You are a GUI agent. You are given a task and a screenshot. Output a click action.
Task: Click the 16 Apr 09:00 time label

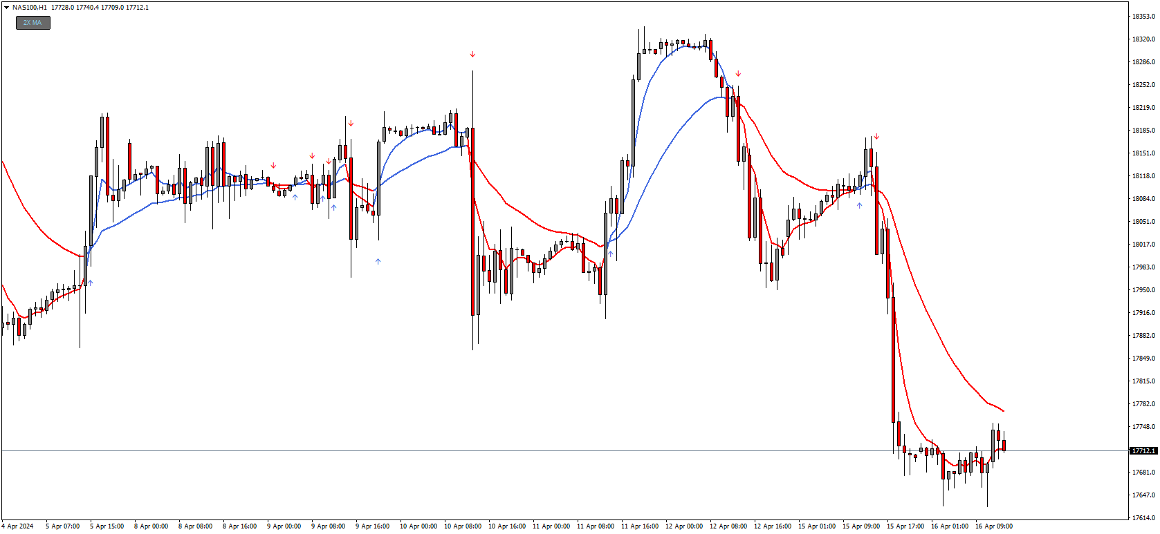993,526
